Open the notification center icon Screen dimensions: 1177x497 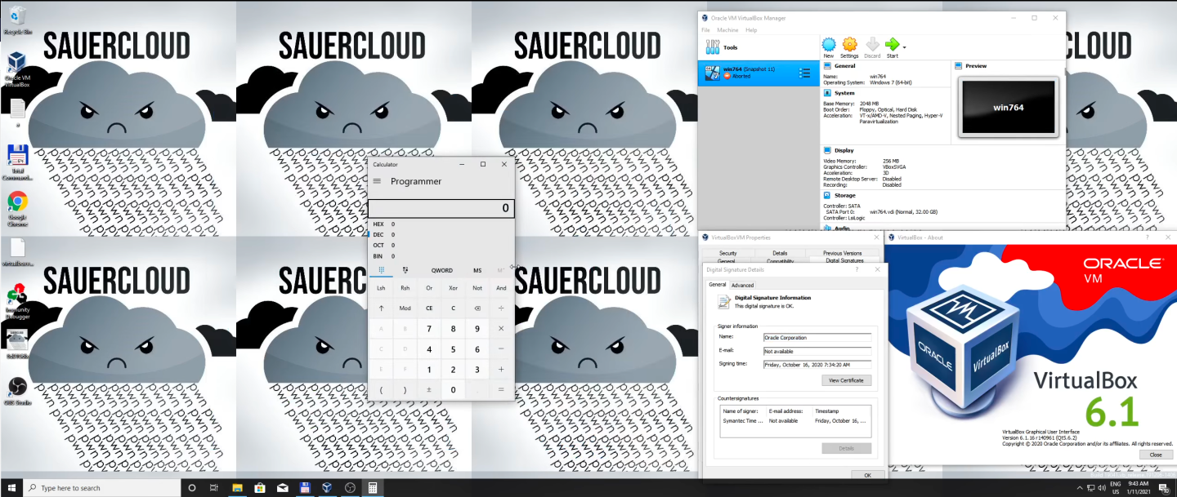(x=1162, y=488)
